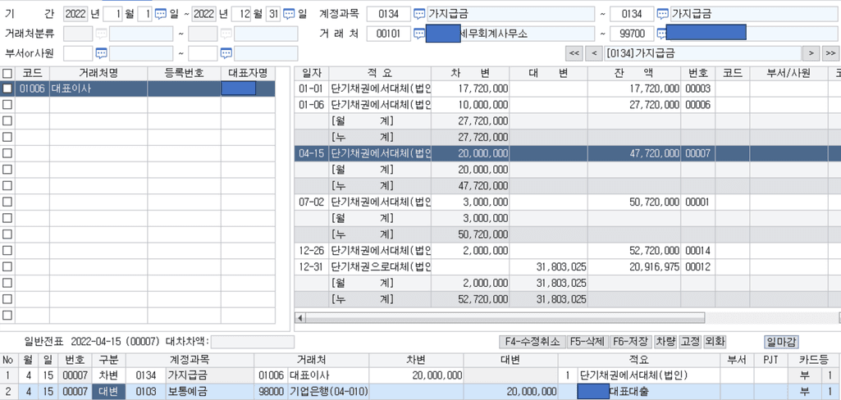Viewport: 841px width, 400px height.
Task: Click first 부서or사원 lookup icon
Action: [101, 53]
